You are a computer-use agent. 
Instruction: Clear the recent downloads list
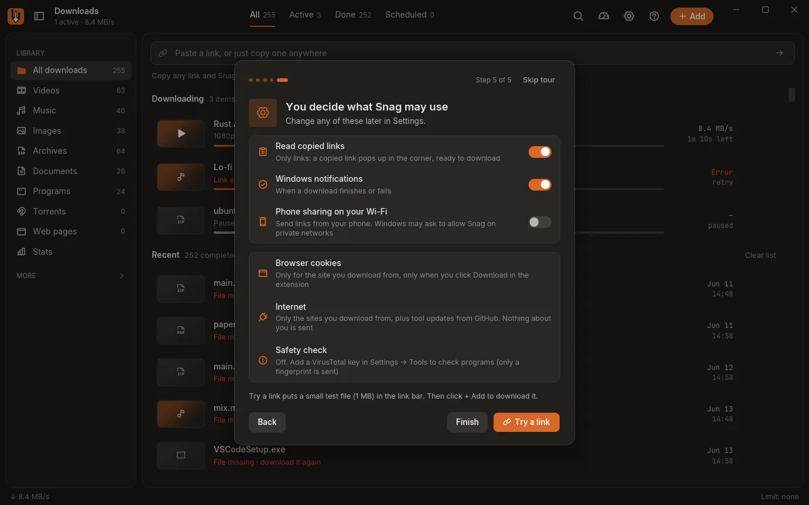(760, 255)
